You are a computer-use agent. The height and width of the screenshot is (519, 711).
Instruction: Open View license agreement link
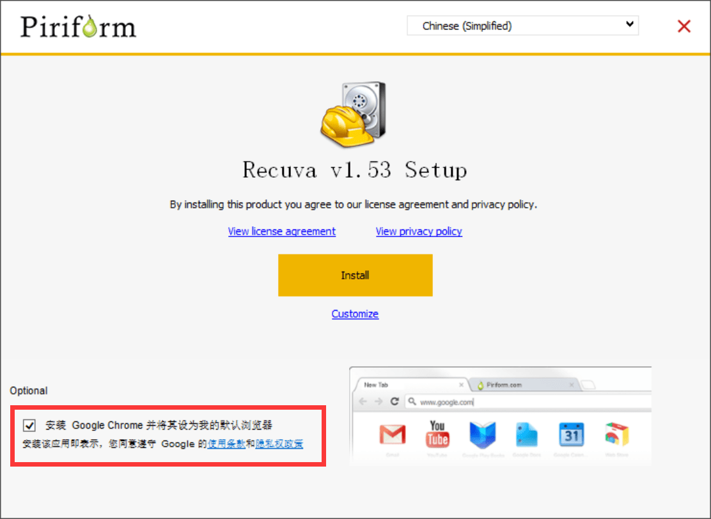tap(281, 231)
